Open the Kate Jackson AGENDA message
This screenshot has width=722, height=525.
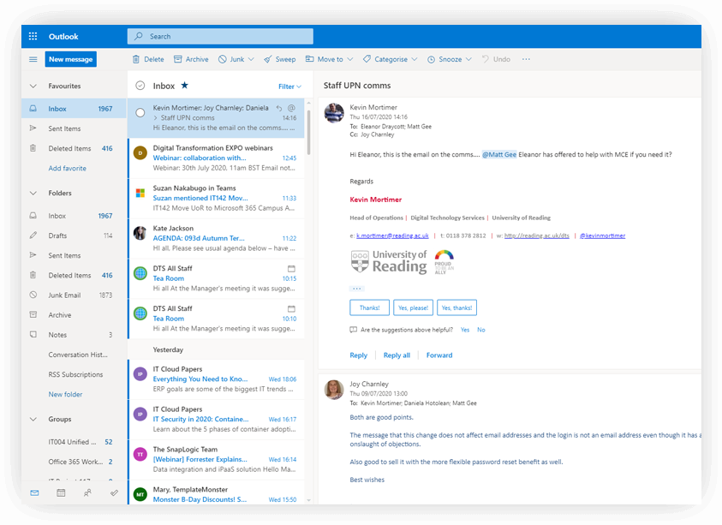tap(217, 238)
